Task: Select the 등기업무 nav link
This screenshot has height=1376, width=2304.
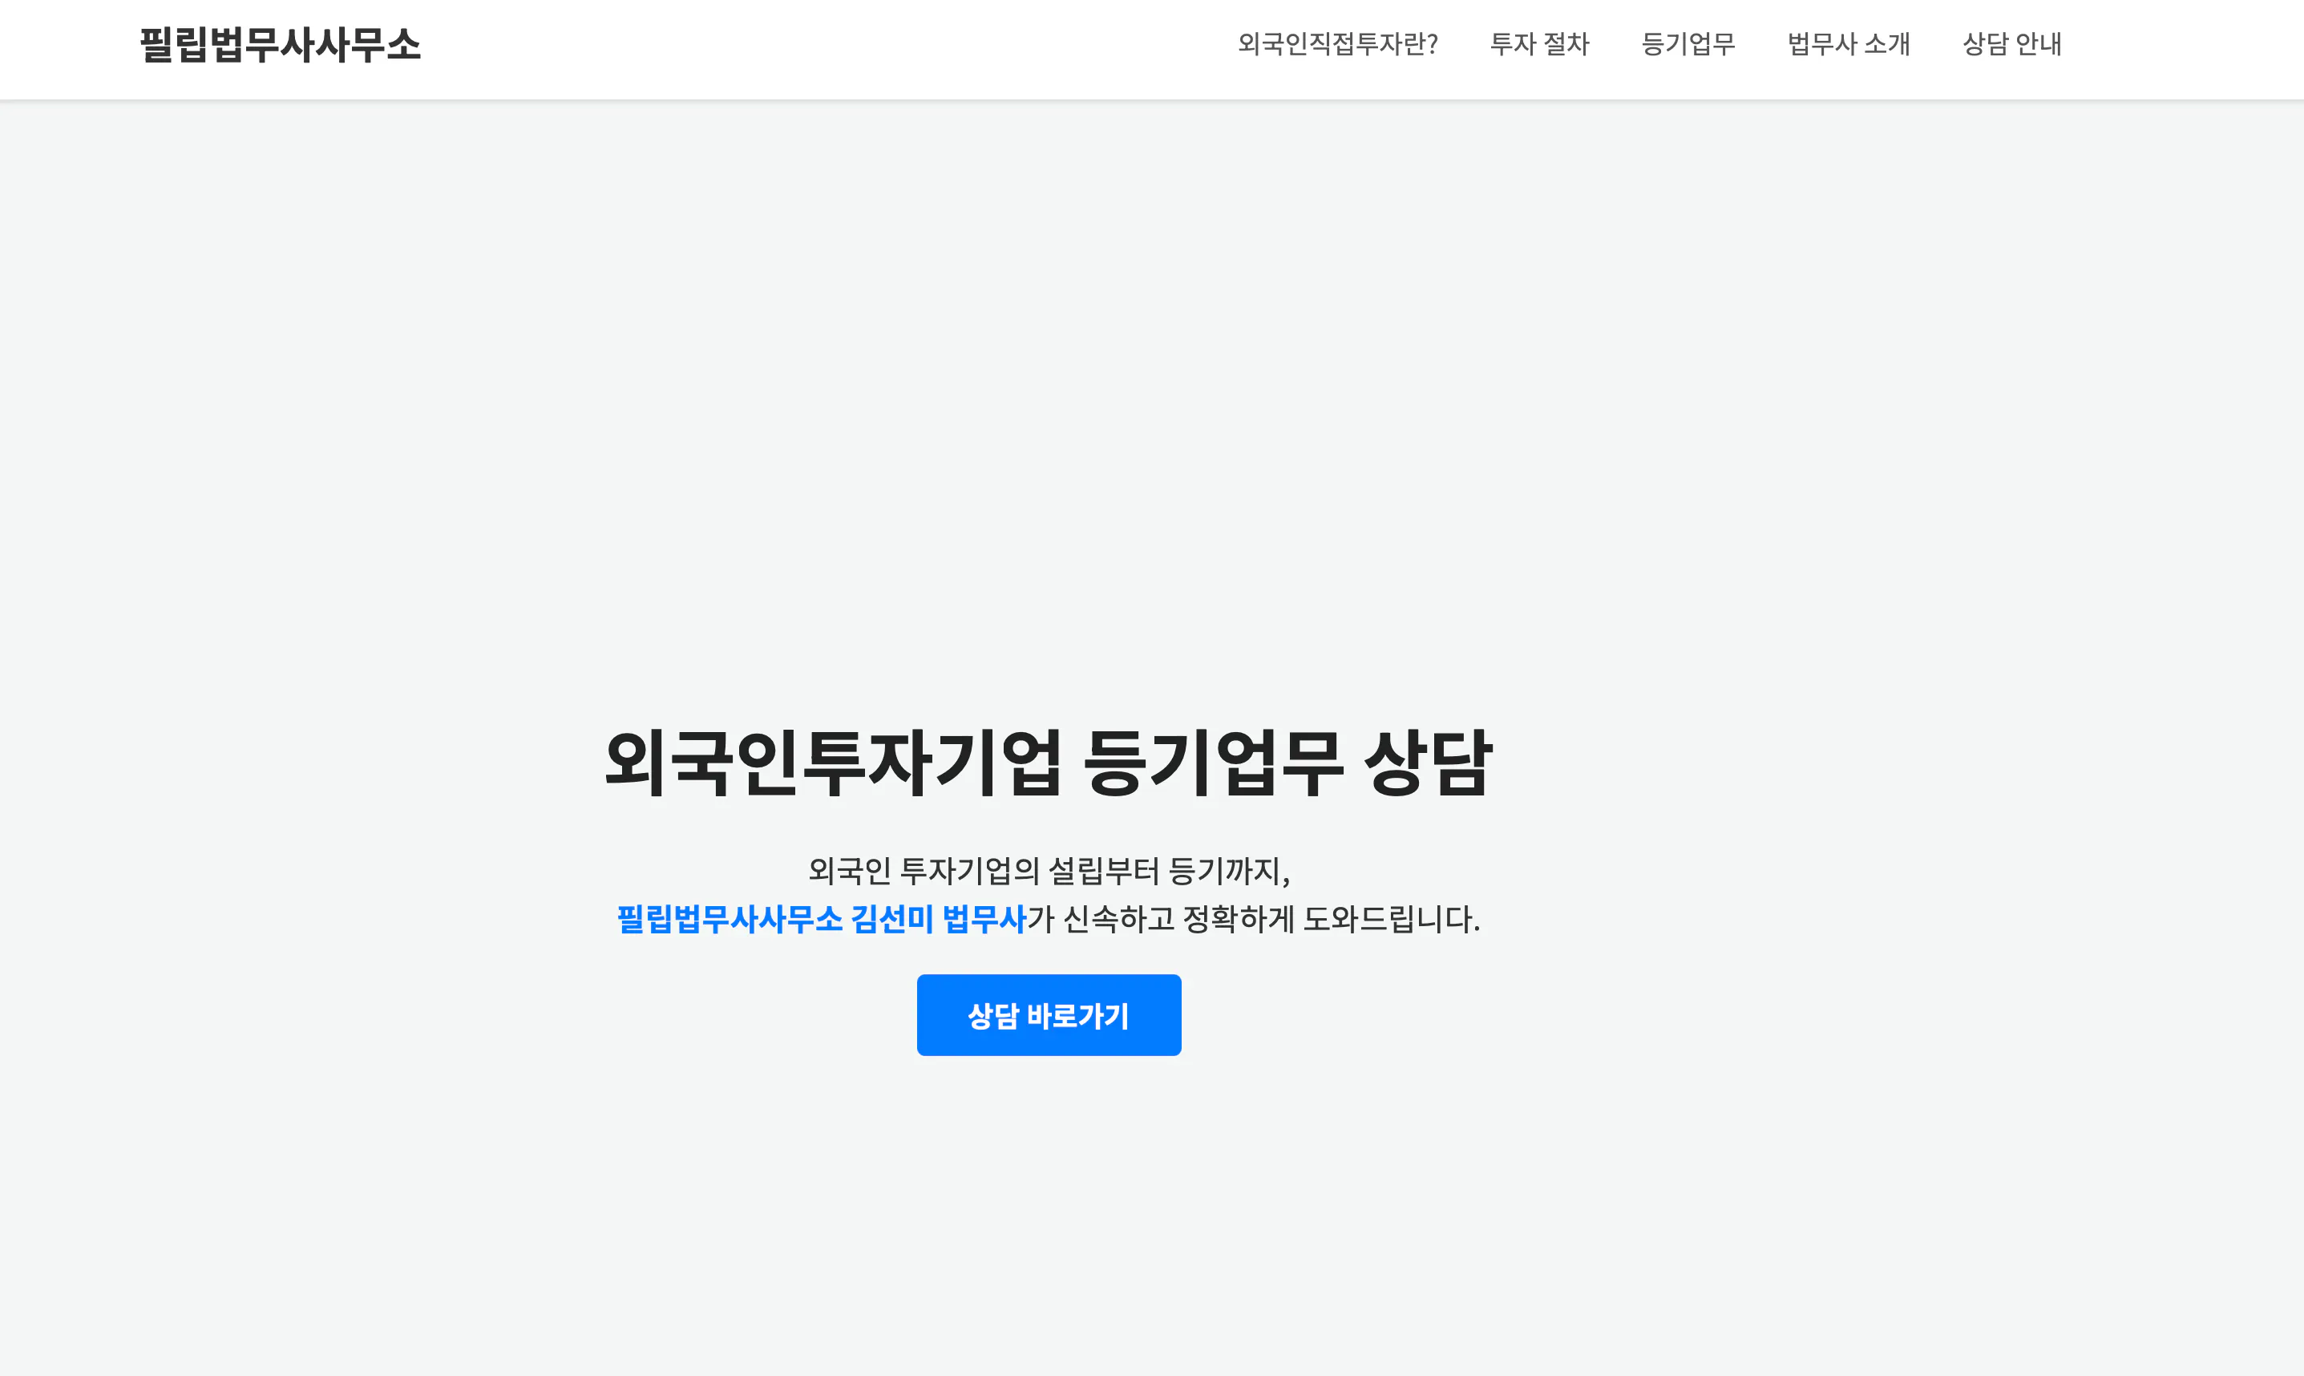Action: click(1688, 43)
